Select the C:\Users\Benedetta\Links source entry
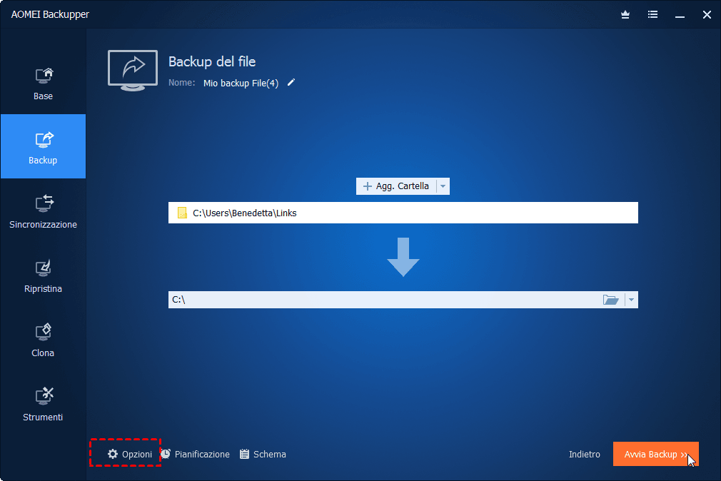 (403, 213)
